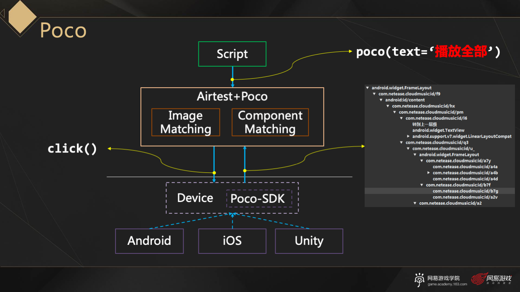Screen dimensions: 520x292
Task: Collapse the cloudmusic:id/b7f node
Action: pyautogui.click(x=422, y=185)
